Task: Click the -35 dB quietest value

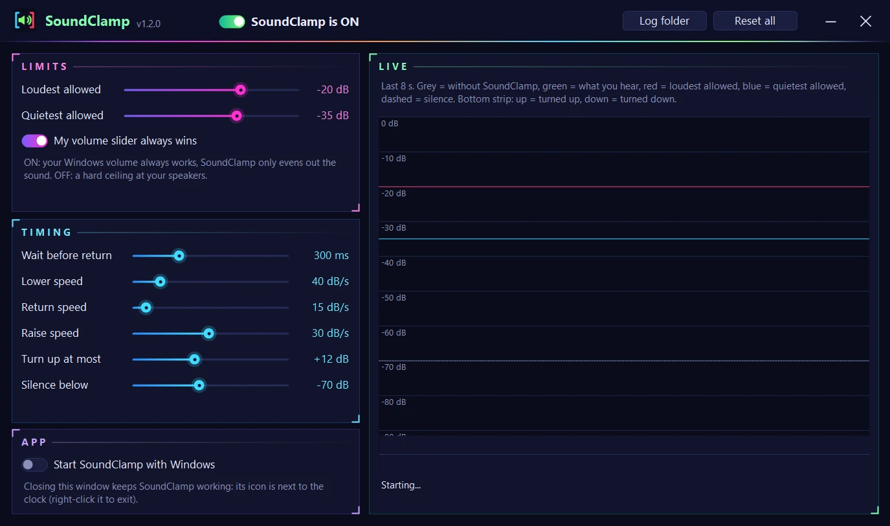Action: pyautogui.click(x=333, y=115)
